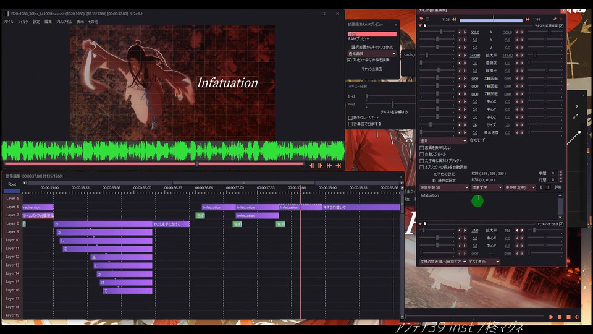Increase X value with right arrow
Image resolution: width=593 pixels, height=334 pixels.
tap(465, 32)
